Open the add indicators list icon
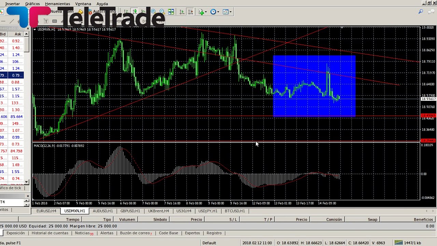The height and width of the screenshot is (246, 437). click(201, 12)
